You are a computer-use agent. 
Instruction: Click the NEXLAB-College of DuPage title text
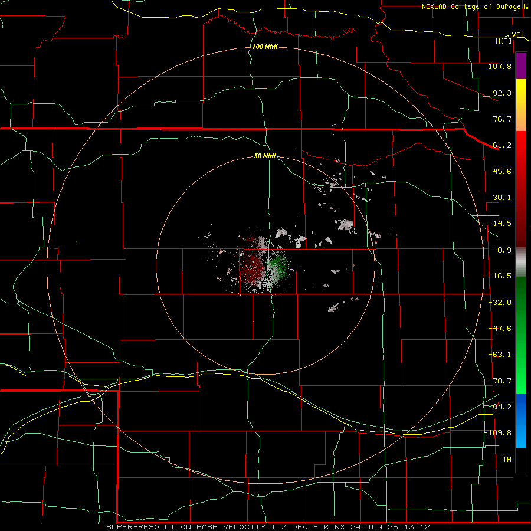pos(472,6)
